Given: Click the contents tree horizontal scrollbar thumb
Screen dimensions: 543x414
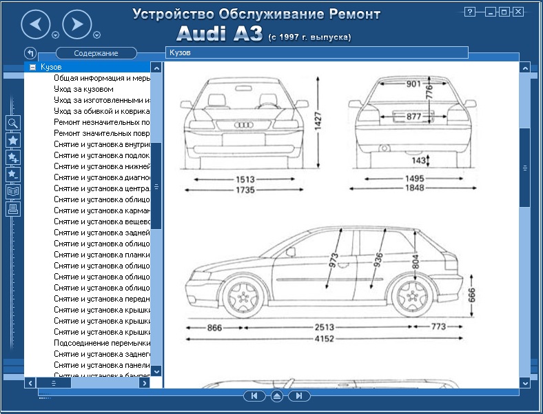Looking at the screenshot, I should coord(53,383).
